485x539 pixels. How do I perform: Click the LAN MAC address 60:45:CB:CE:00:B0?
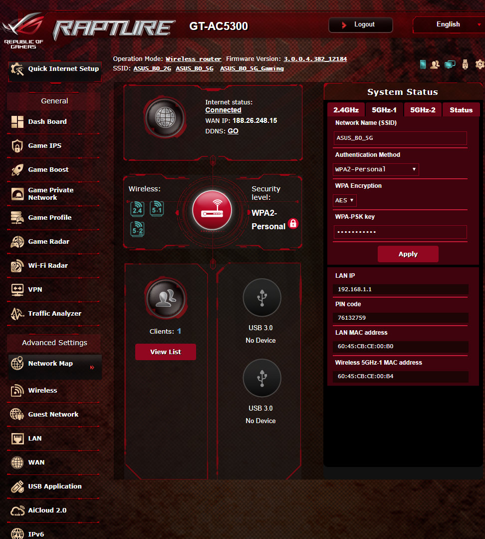[365, 347]
